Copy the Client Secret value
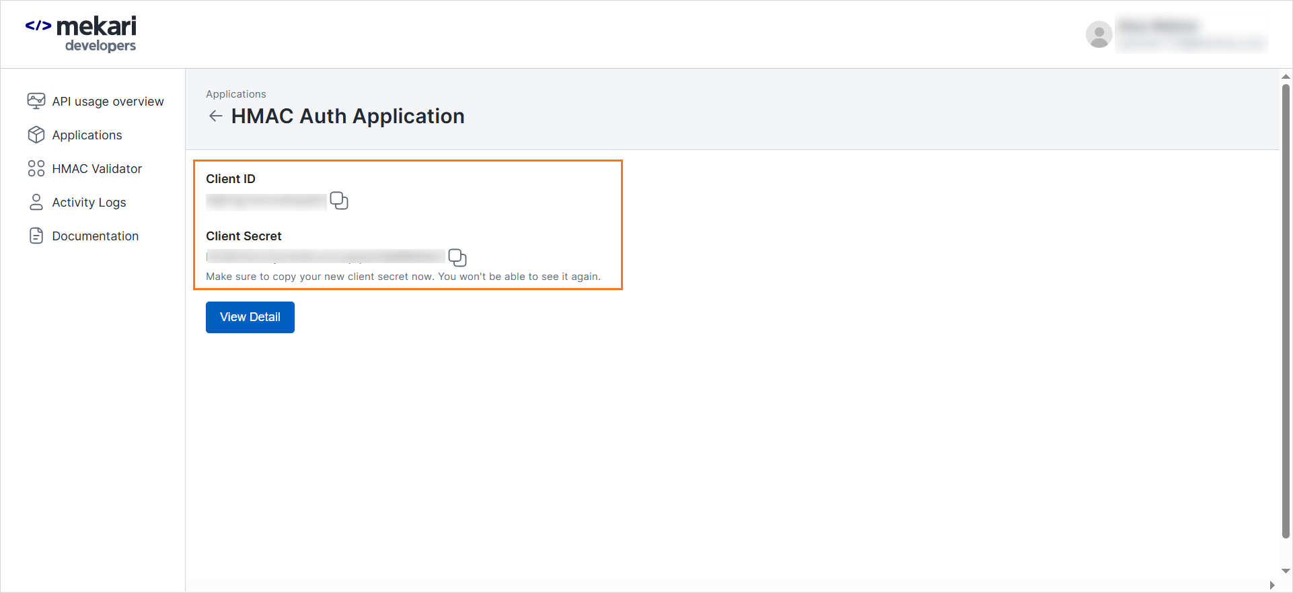Viewport: 1293px width, 593px height. tap(457, 257)
